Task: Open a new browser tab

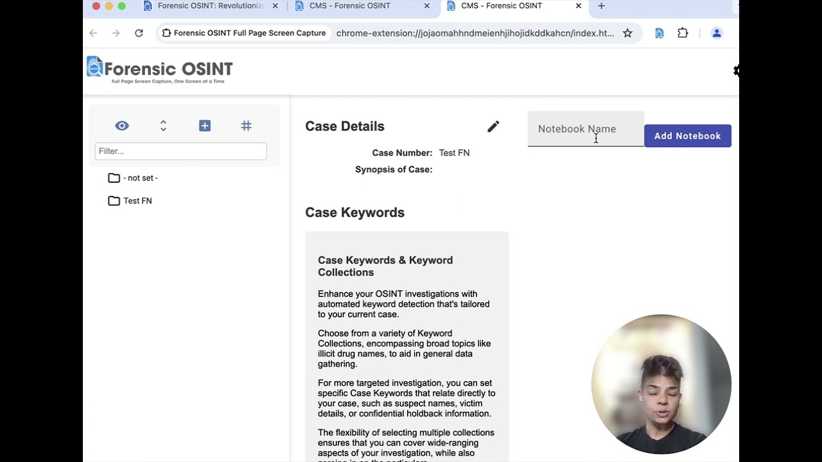Action: (x=601, y=6)
